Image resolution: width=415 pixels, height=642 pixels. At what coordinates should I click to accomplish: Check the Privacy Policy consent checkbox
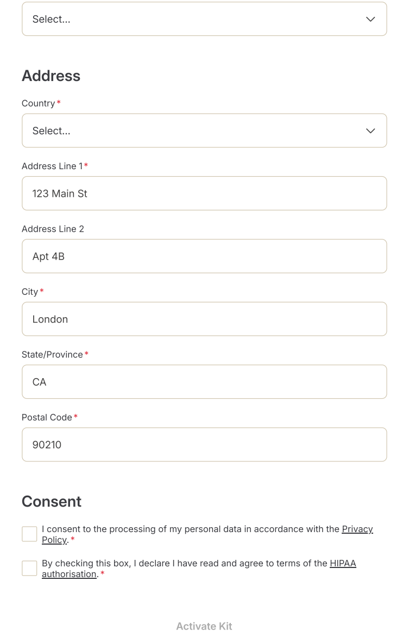click(29, 534)
